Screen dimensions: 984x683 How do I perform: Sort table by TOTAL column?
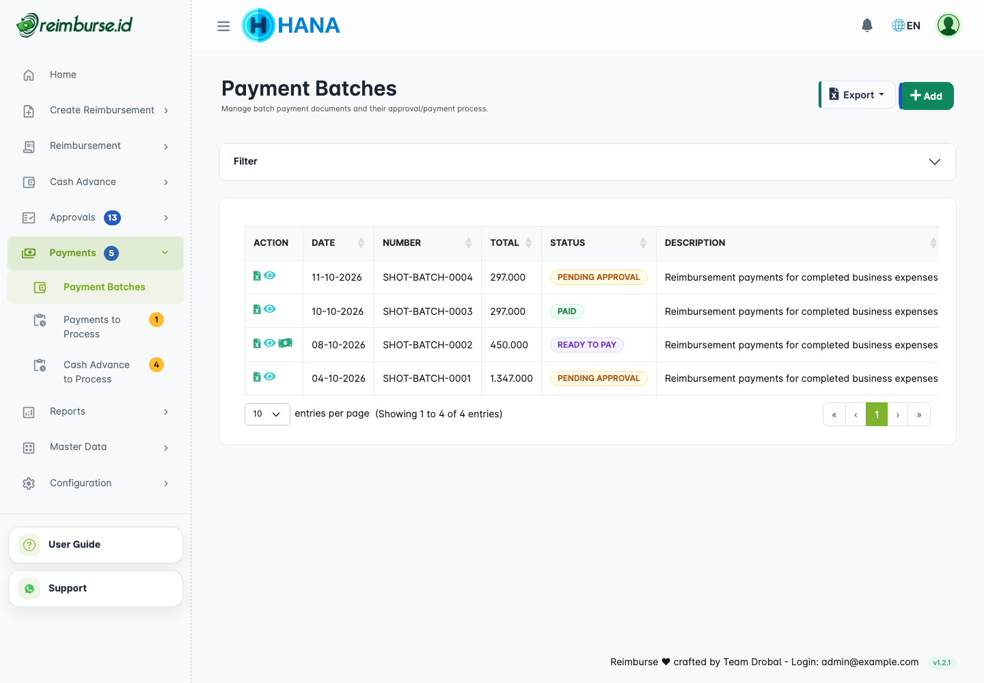511,243
